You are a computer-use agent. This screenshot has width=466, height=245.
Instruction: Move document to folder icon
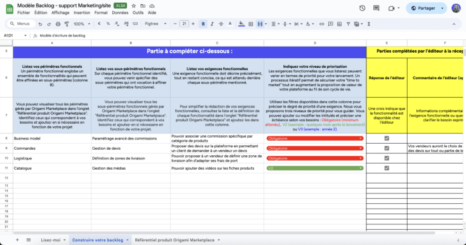tap(143, 6)
